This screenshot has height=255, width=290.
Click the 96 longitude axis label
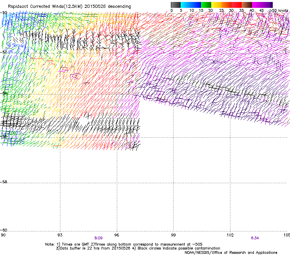click(x=117, y=235)
